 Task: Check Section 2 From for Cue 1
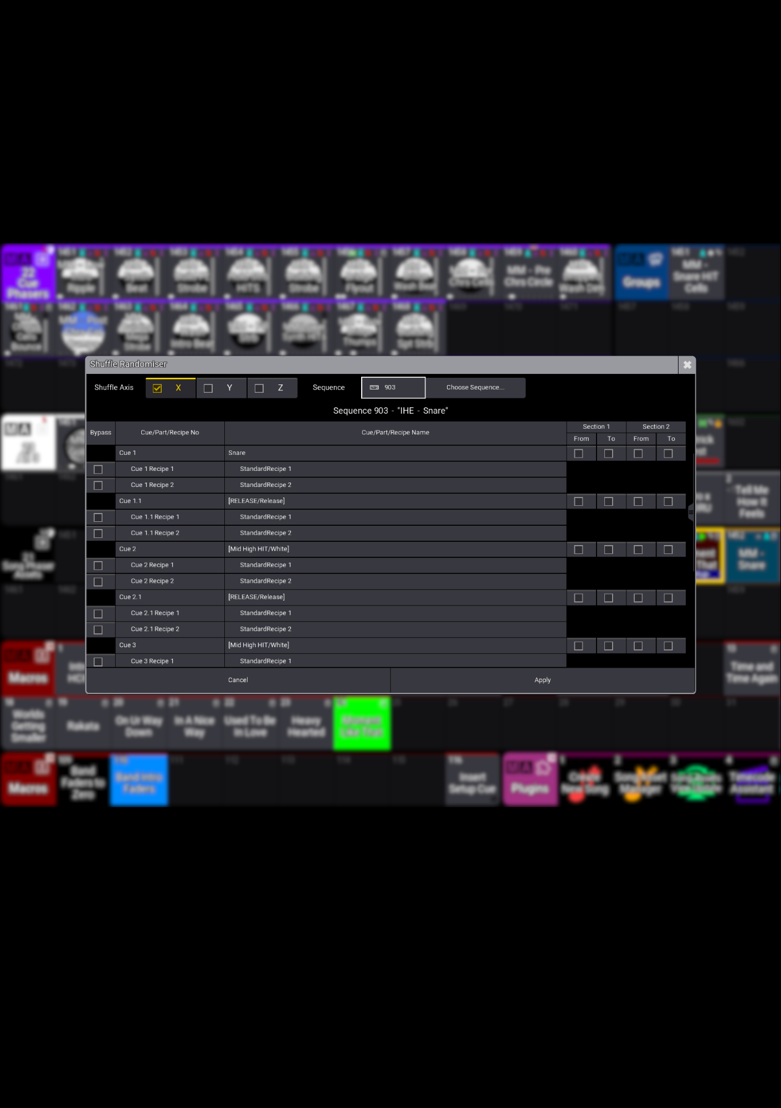click(x=639, y=454)
